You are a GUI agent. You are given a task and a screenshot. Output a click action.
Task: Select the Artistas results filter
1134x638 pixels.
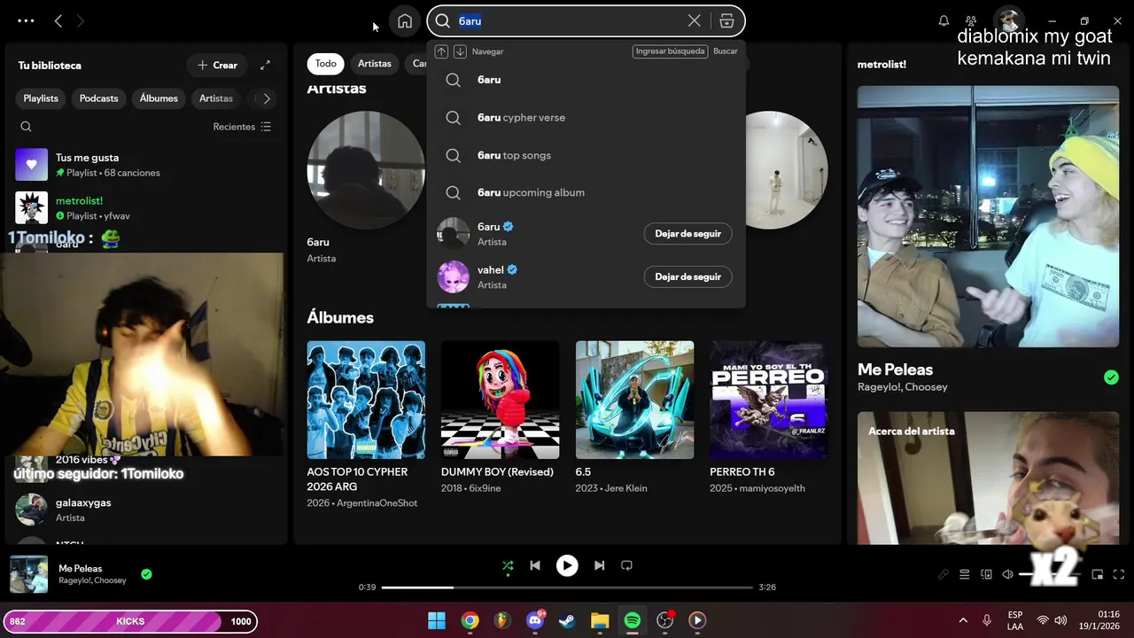click(x=375, y=64)
